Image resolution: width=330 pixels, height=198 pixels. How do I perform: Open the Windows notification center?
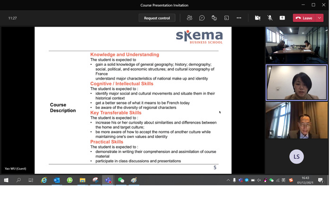pos(321,180)
